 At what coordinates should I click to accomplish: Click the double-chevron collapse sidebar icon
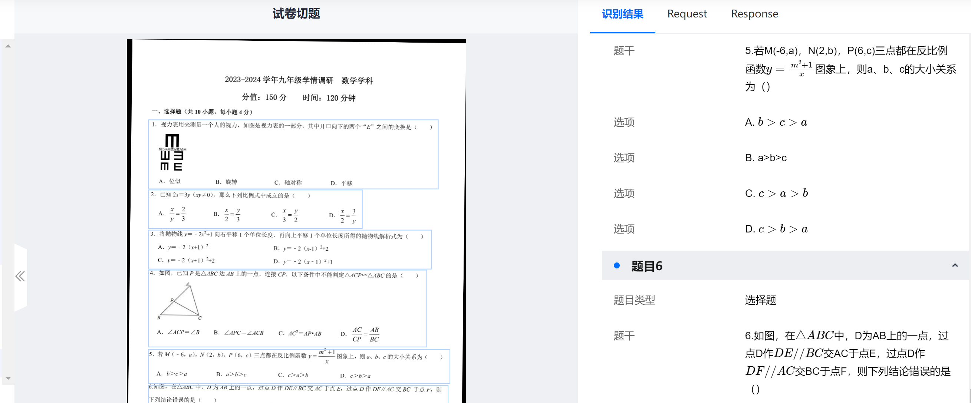20,277
